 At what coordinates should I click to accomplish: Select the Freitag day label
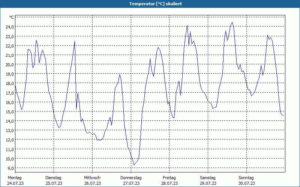click(169, 178)
